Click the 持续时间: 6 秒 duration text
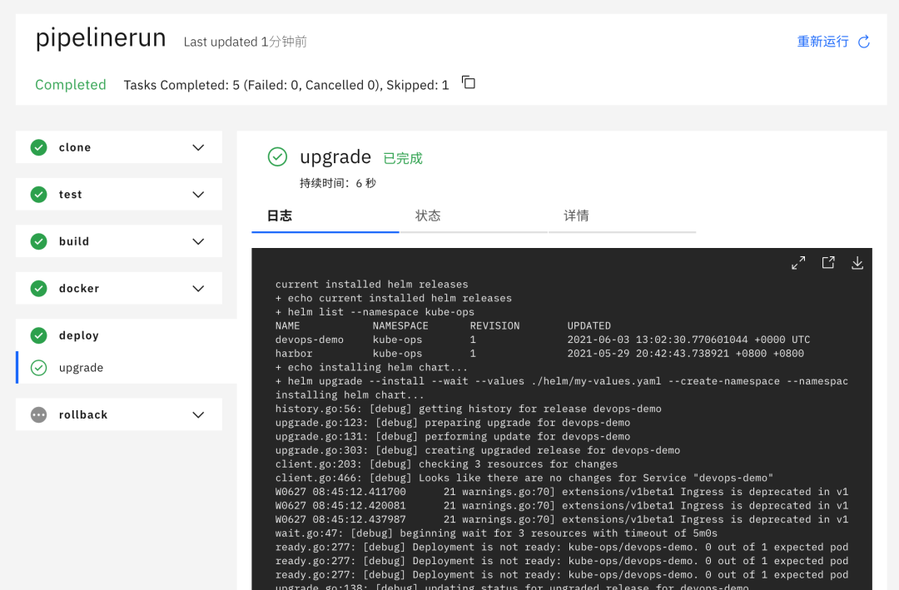 (338, 183)
